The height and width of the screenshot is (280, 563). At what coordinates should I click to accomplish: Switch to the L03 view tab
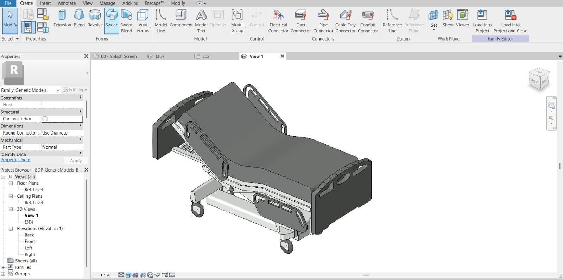[205, 56]
